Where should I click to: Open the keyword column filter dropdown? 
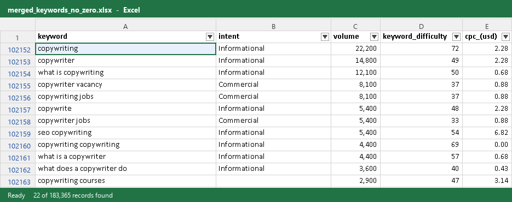coord(210,37)
